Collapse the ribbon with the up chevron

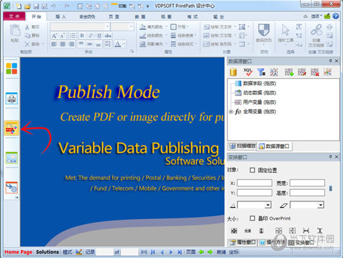[306, 16]
